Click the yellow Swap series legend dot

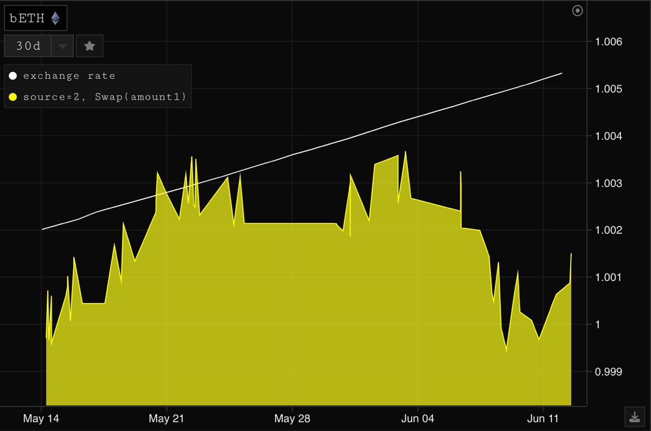coord(13,97)
